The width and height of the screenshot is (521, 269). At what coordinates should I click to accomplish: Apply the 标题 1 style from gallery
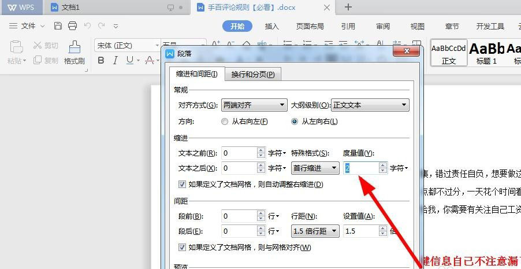click(x=487, y=53)
